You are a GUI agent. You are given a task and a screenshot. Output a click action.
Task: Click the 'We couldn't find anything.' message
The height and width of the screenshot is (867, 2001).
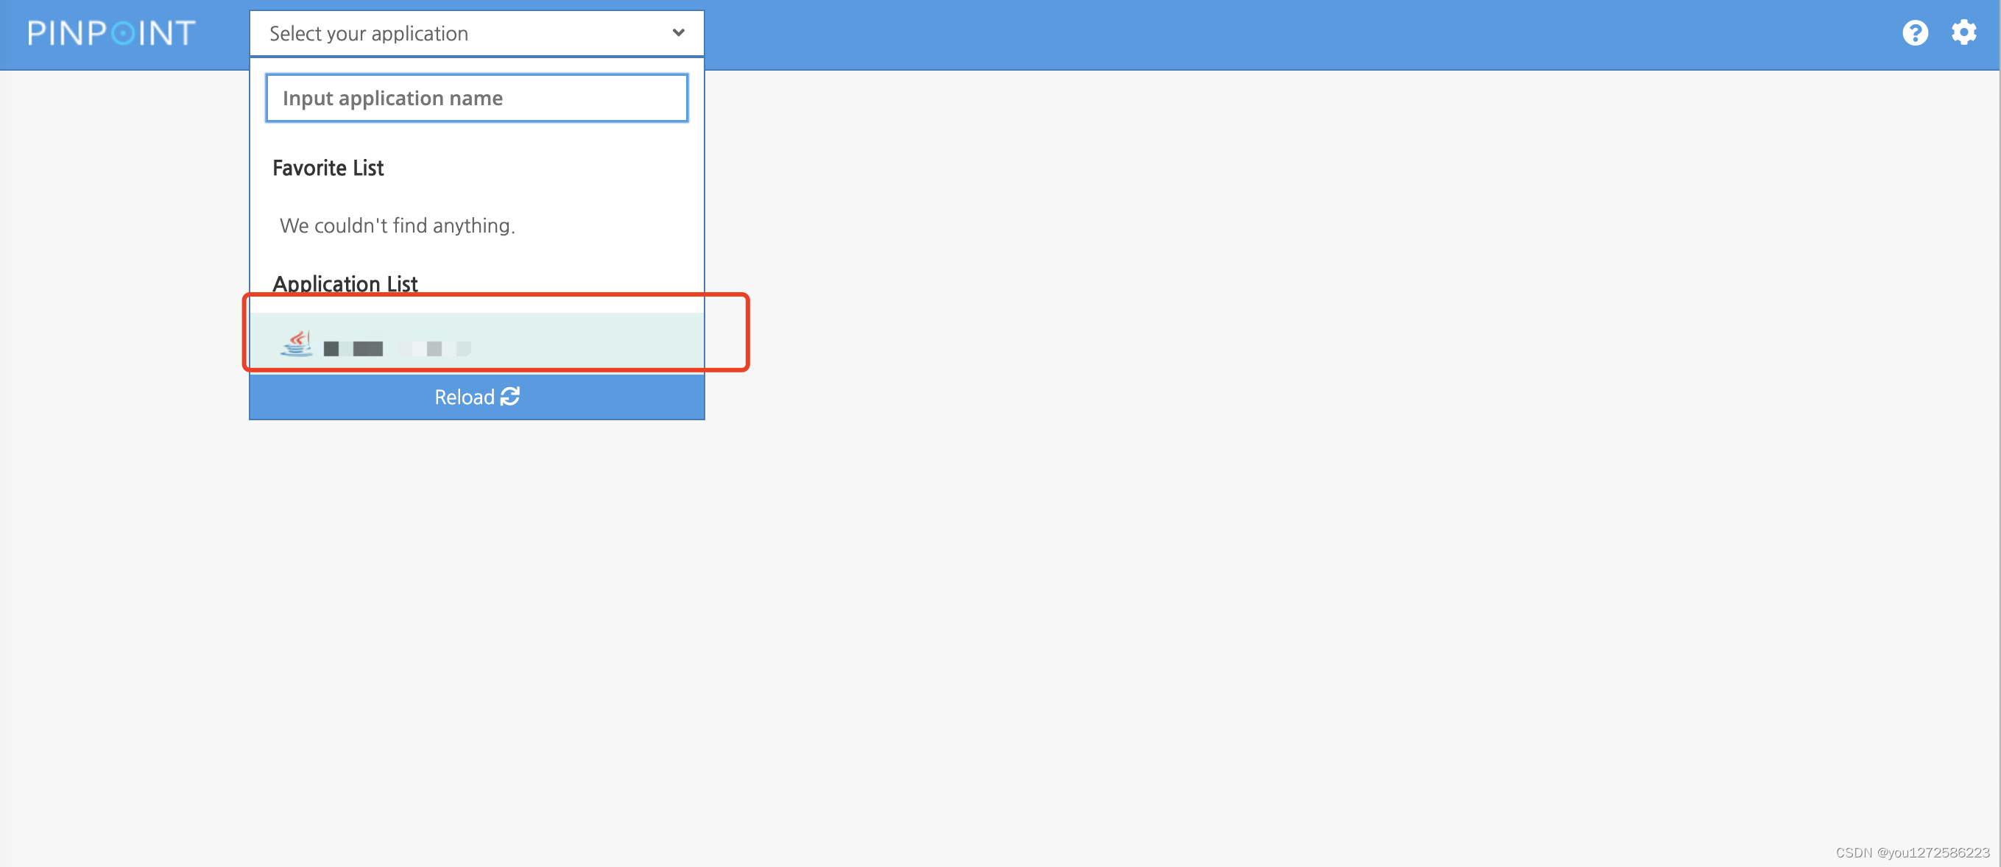click(397, 225)
